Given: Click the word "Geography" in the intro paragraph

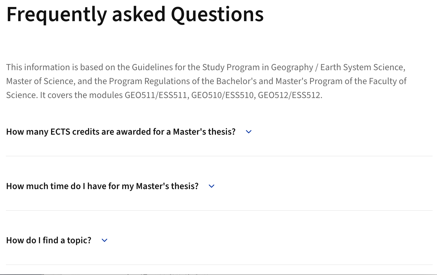Looking at the screenshot, I should [292, 67].
